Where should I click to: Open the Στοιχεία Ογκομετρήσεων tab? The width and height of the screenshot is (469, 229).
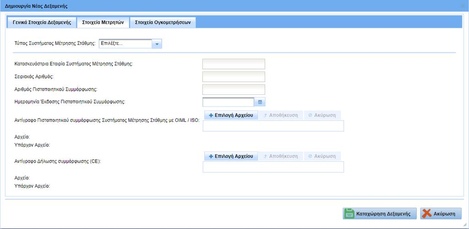163,22
